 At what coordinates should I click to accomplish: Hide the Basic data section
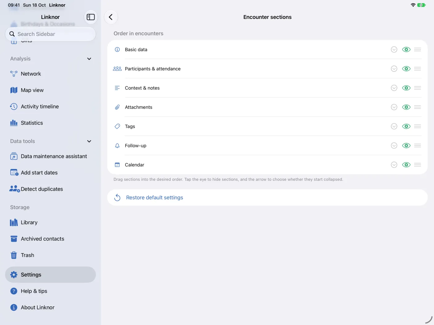(406, 50)
